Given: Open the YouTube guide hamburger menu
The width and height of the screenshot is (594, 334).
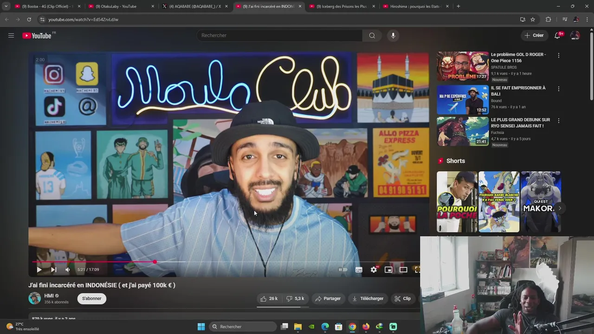Looking at the screenshot, I should coord(11,35).
